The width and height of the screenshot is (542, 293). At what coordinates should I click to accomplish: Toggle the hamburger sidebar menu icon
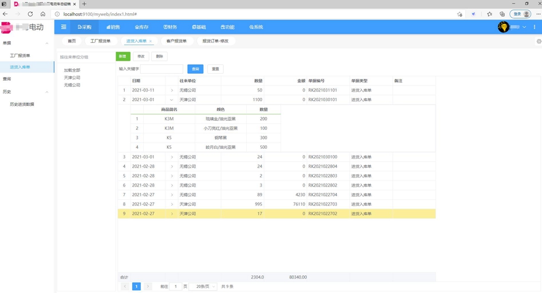[x=64, y=27]
